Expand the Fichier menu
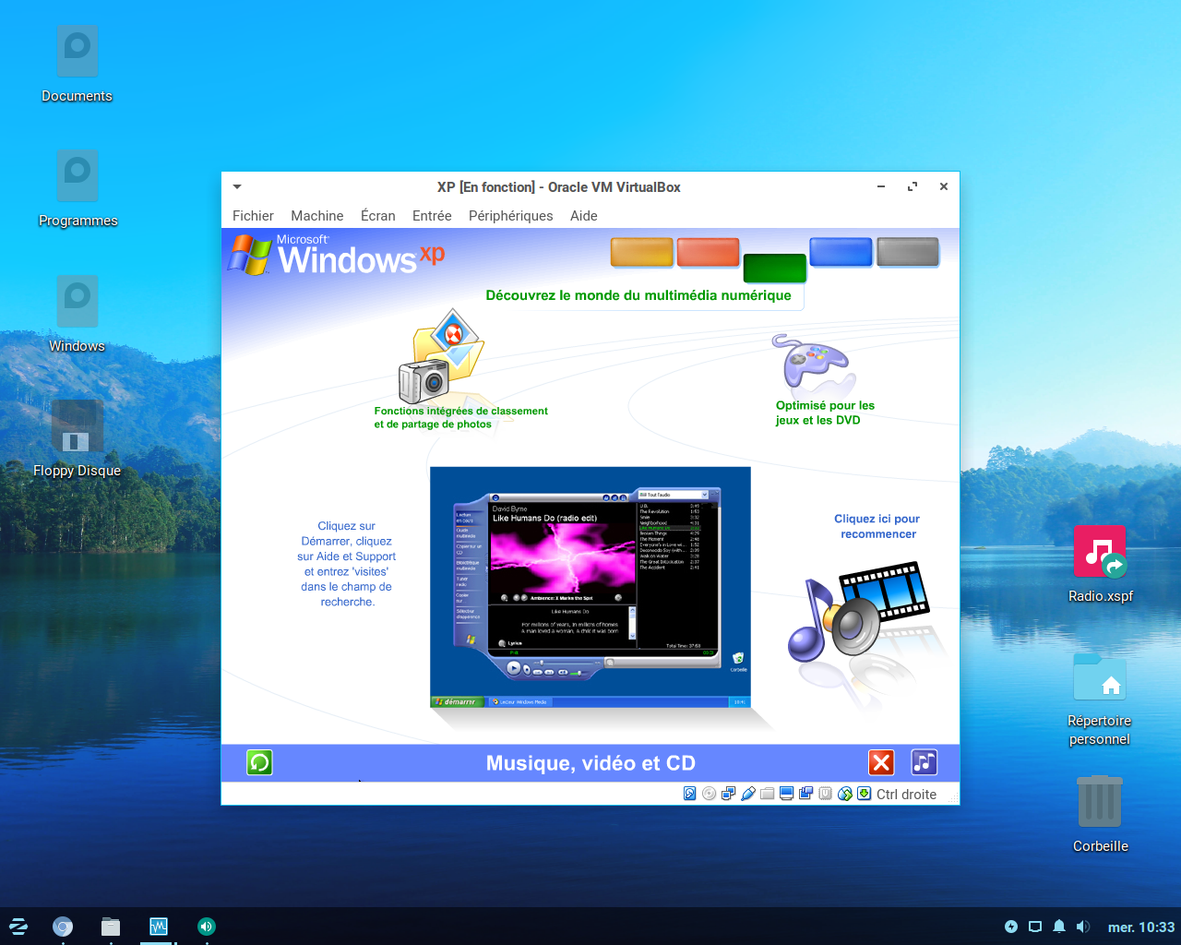1181x945 pixels. pos(253,216)
